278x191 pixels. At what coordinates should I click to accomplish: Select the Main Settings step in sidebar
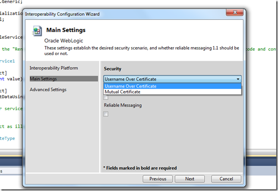pyautogui.click(x=64, y=79)
